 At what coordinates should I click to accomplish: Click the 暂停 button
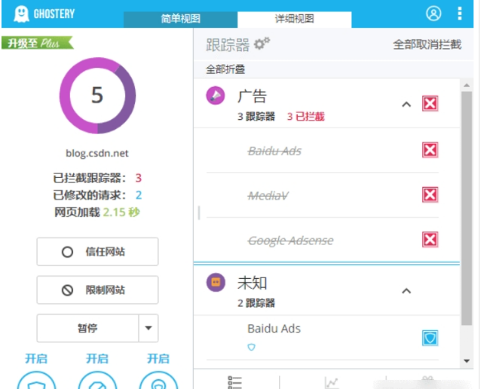click(x=87, y=328)
